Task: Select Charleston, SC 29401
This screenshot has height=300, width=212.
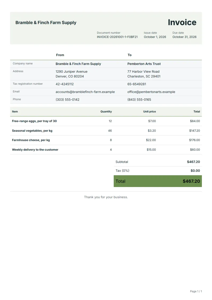Action: point(144,76)
